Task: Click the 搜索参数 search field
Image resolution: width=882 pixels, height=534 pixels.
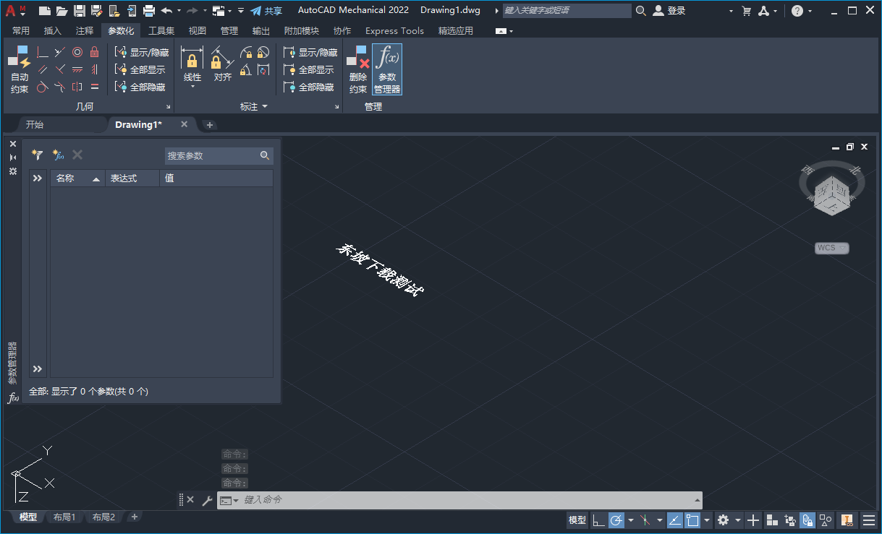Action: click(219, 155)
